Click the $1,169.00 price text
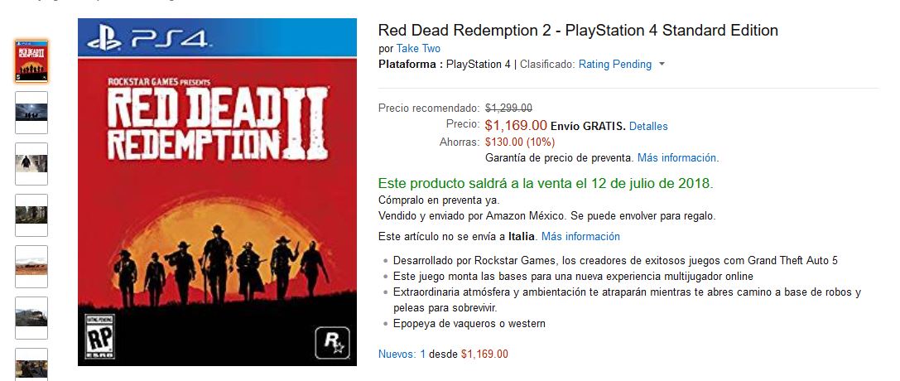This screenshot has width=900, height=381. pyautogui.click(x=516, y=125)
